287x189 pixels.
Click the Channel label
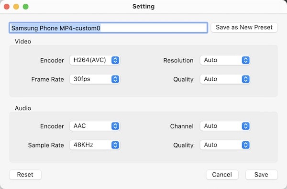click(x=182, y=126)
